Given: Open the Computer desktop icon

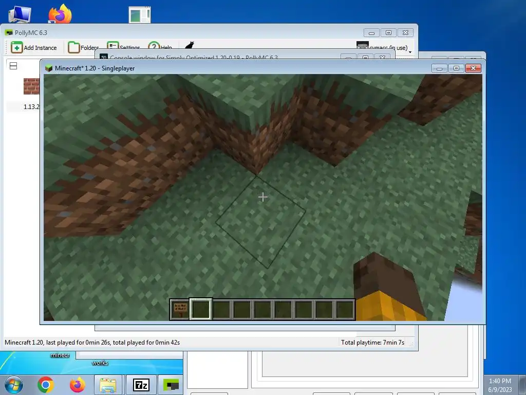Looking at the screenshot, I should (20, 14).
